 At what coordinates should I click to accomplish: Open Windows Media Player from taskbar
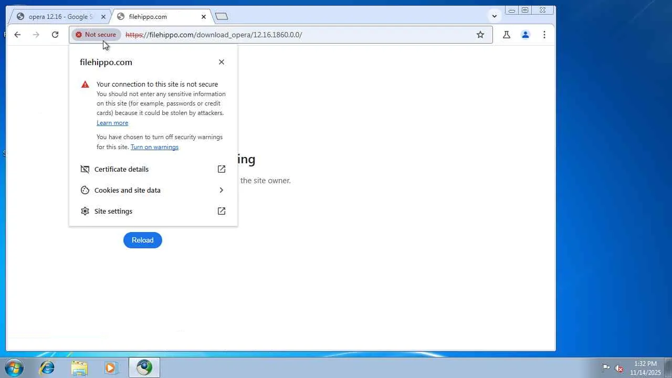(x=111, y=368)
